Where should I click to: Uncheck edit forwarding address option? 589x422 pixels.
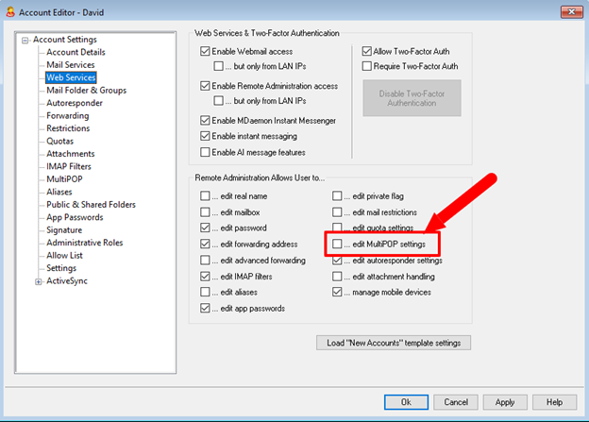(206, 244)
